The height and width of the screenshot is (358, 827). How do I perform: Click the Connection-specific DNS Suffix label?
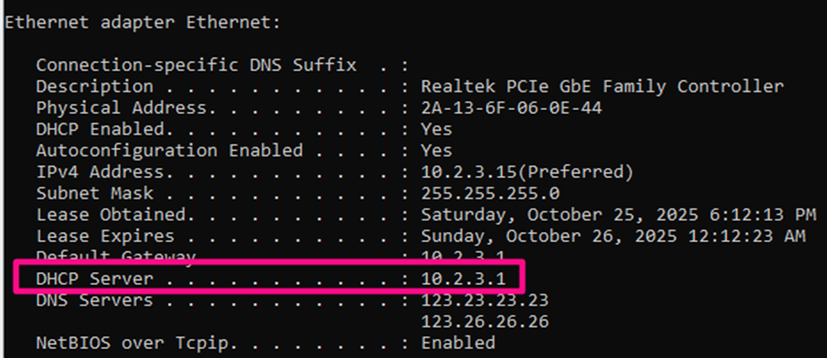click(196, 65)
